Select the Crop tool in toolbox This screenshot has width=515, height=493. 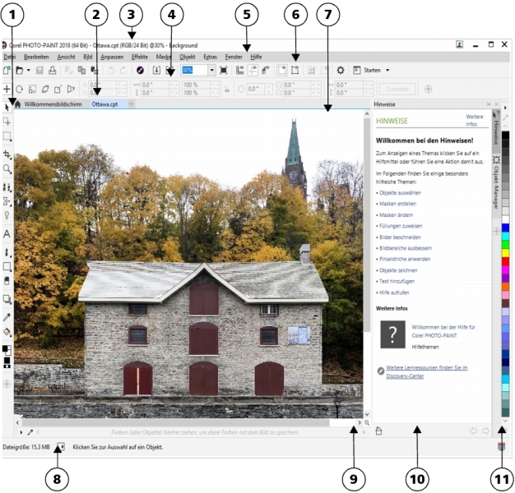tap(7, 153)
